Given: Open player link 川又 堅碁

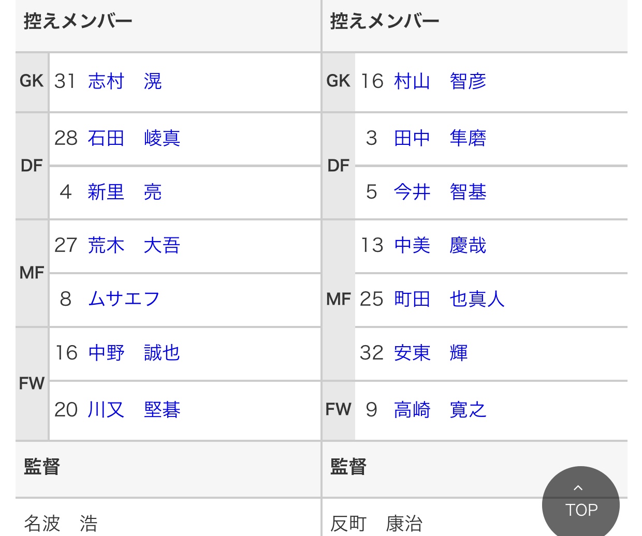Looking at the screenshot, I should tap(134, 410).
